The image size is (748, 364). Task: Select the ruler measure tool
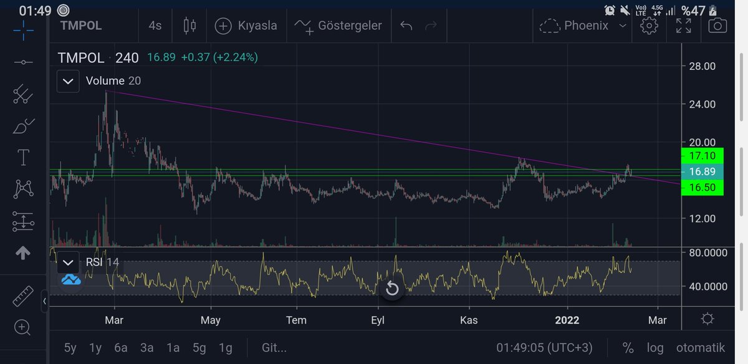click(x=23, y=297)
